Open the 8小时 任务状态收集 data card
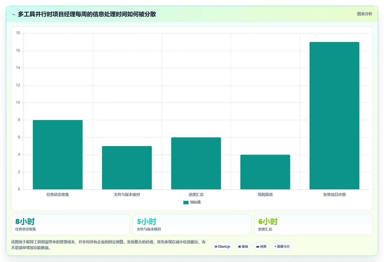384x262 pixels. [x=70, y=224]
